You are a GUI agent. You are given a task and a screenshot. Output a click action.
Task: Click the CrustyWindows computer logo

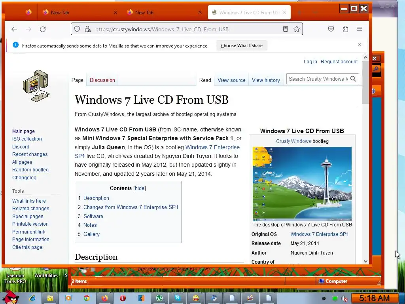[x=36, y=85]
